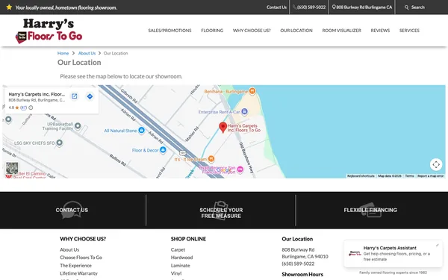Click Contact Us in the top bar
The image size is (448, 280).
point(276,7)
